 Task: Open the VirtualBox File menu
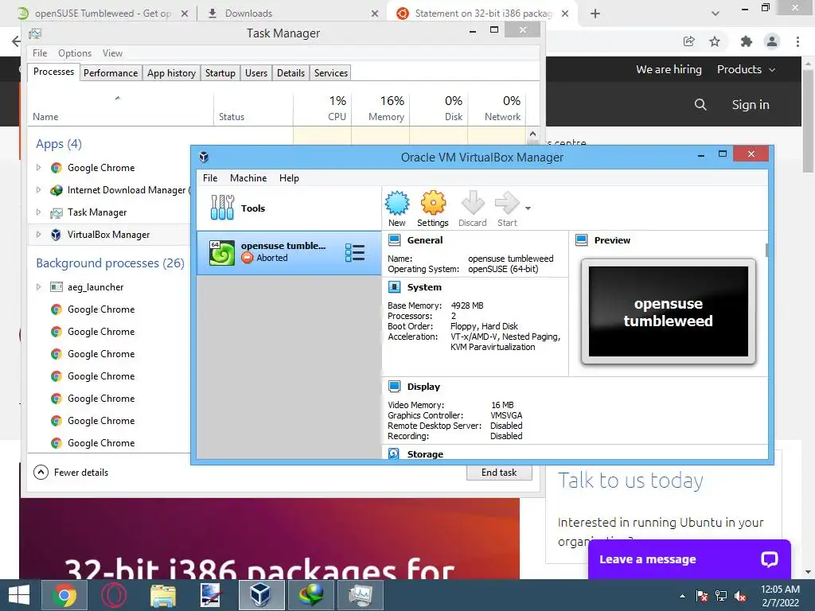[x=210, y=177]
